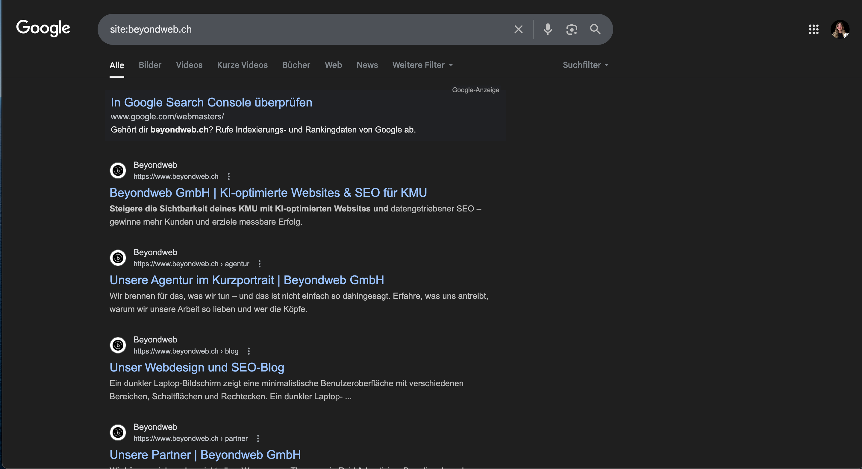This screenshot has height=469, width=862.
Task: Clear the search query with the X icon
Action: [518, 29]
